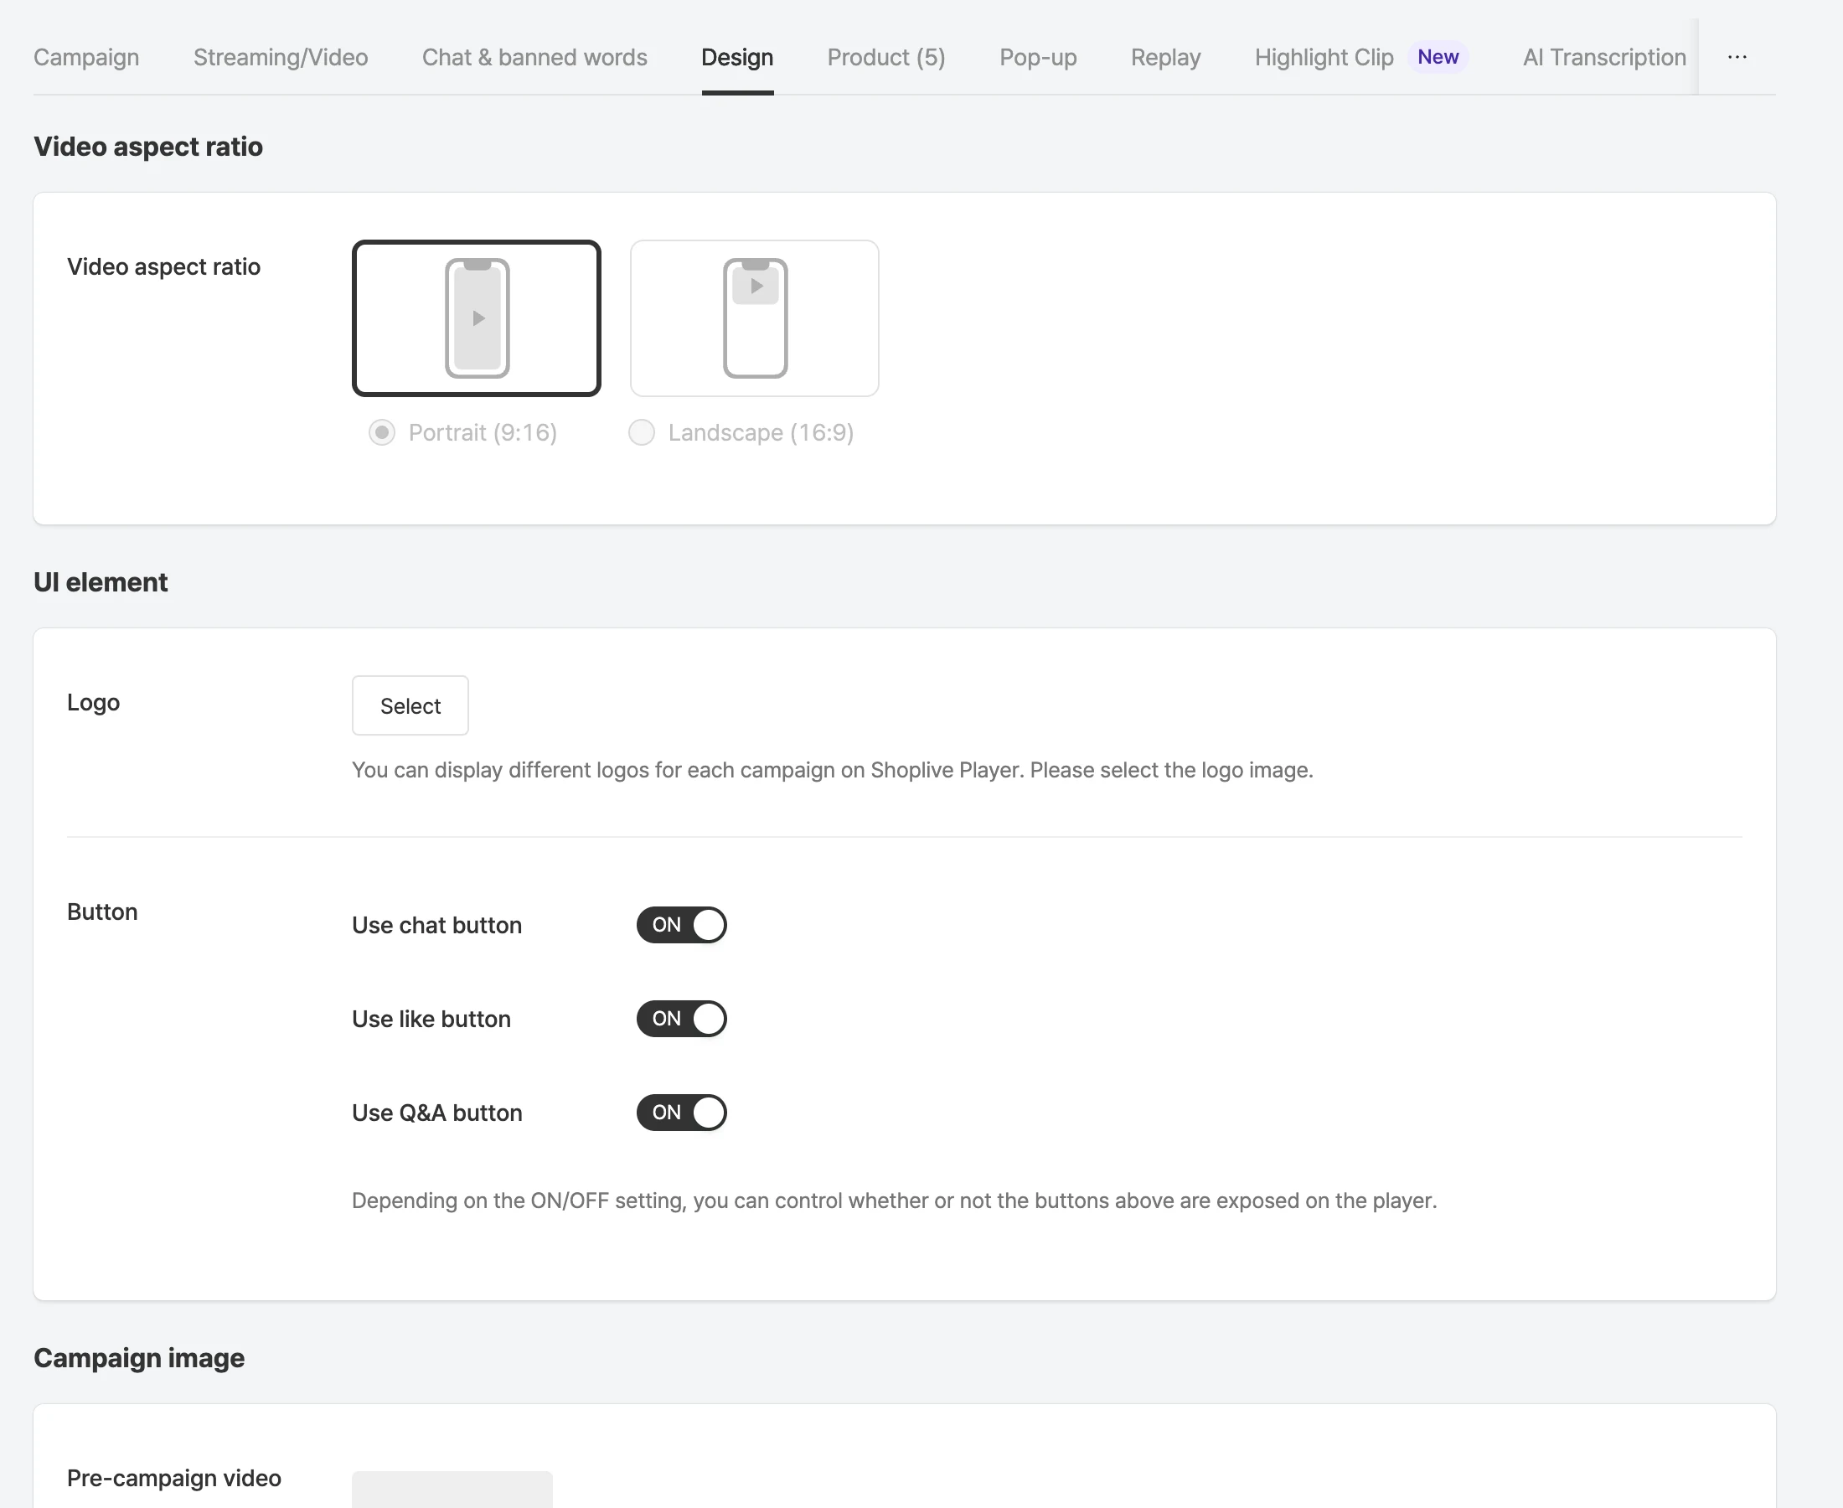Screen dimensions: 1843x1508
Task: Click the logo description help text
Action: click(x=832, y=770)
